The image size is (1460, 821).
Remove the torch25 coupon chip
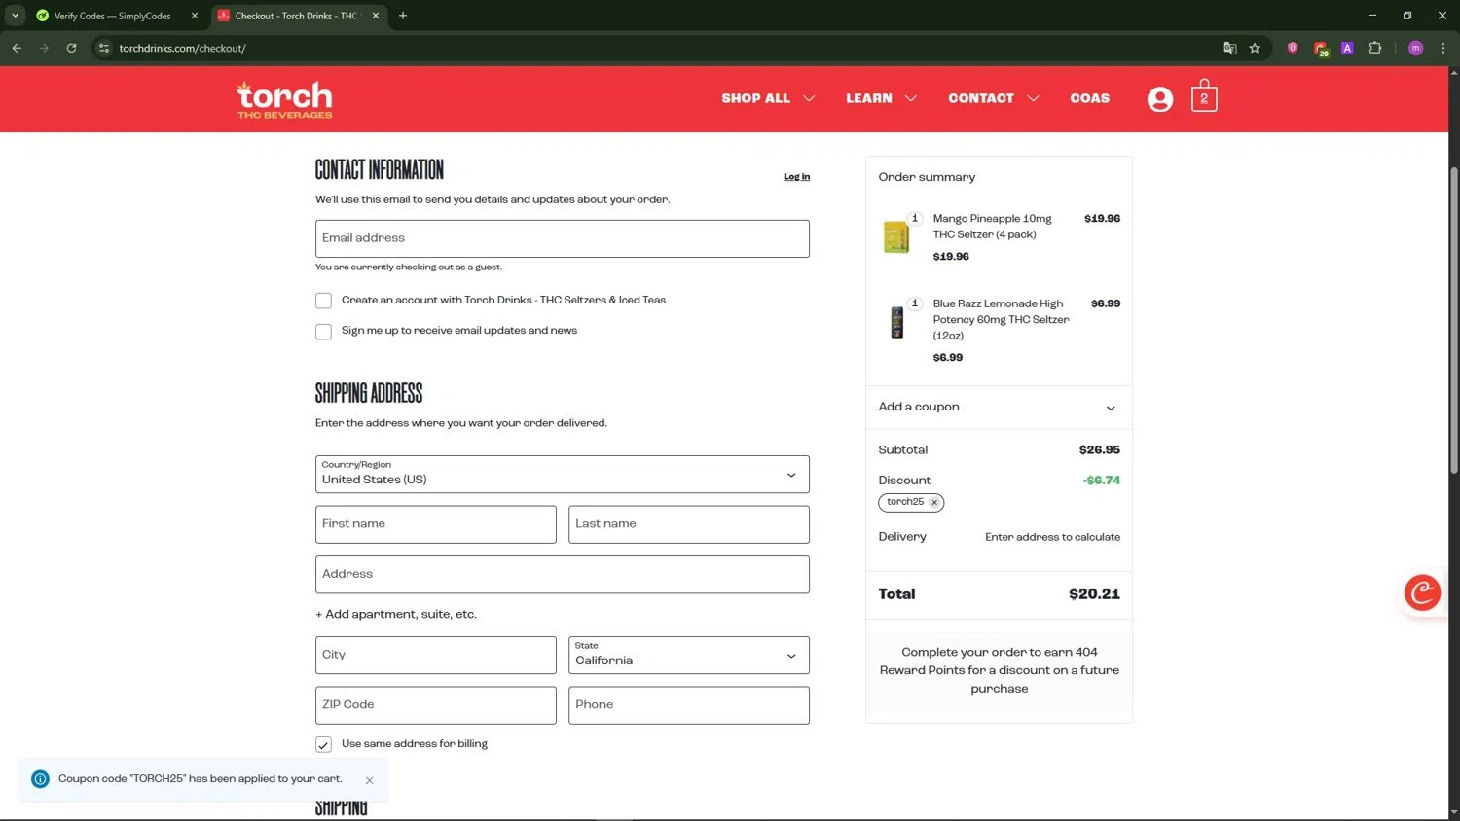(934, 503)
